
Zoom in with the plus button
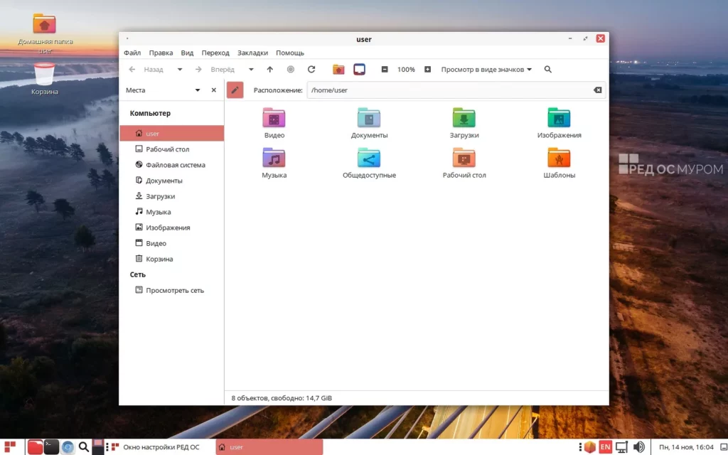pos(427,70)
